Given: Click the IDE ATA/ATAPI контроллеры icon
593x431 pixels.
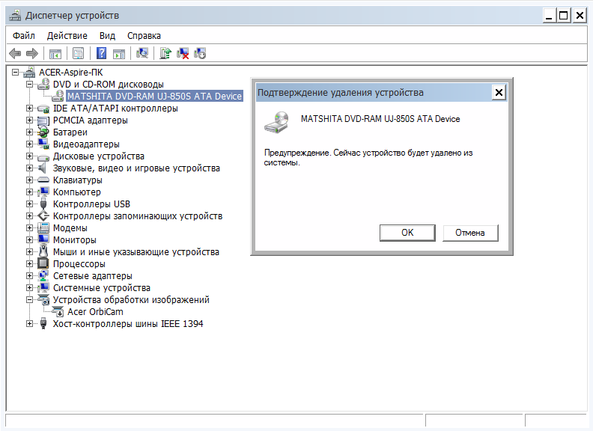Looking at the screenshot, I should pyautogui.click(x=43, y=108).
